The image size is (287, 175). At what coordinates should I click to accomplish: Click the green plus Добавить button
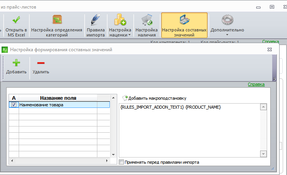coord(16,67)
